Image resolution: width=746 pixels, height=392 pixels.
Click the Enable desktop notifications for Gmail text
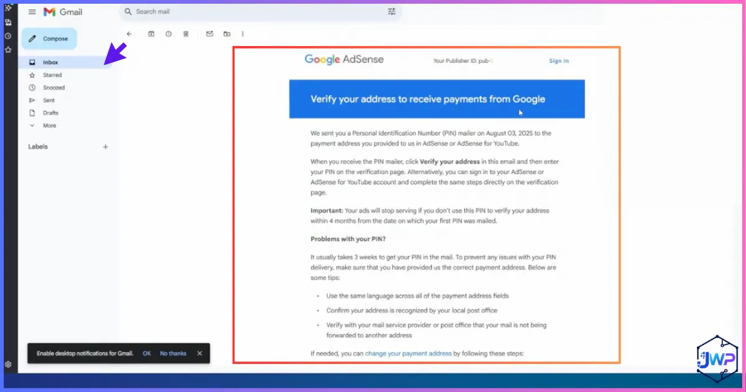point(85,353)
